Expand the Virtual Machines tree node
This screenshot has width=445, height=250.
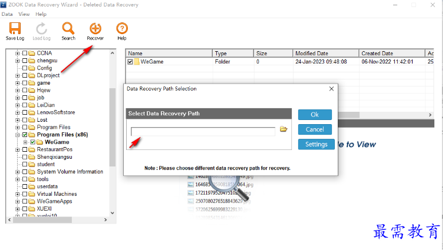[x=17, y=194]
